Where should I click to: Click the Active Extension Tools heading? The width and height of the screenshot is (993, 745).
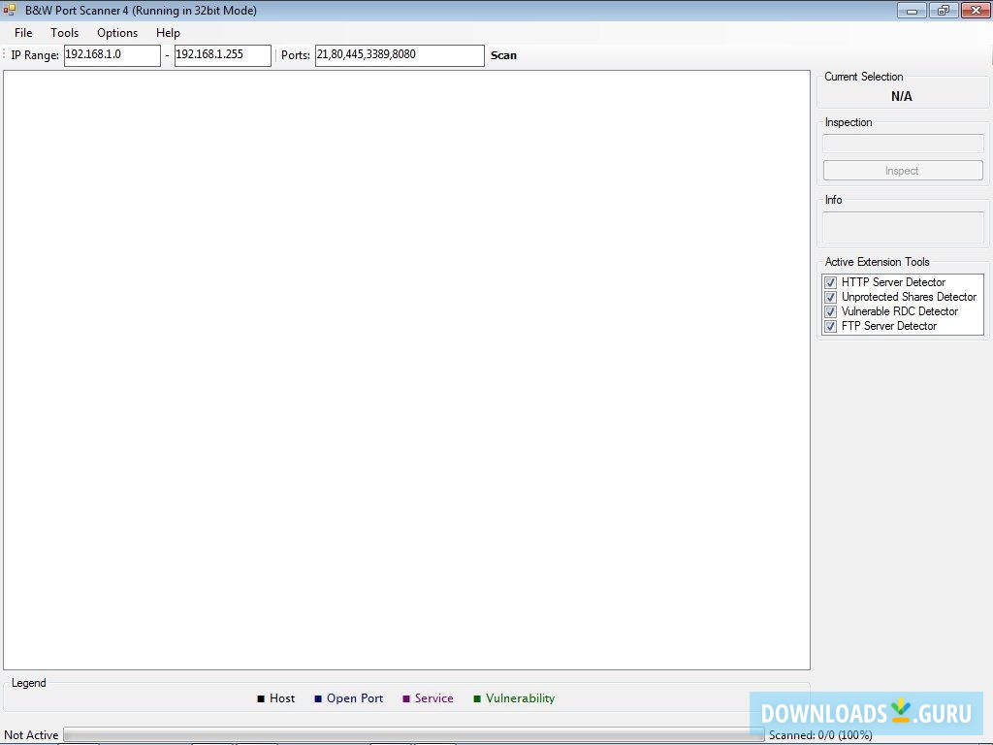pos(877,262)
